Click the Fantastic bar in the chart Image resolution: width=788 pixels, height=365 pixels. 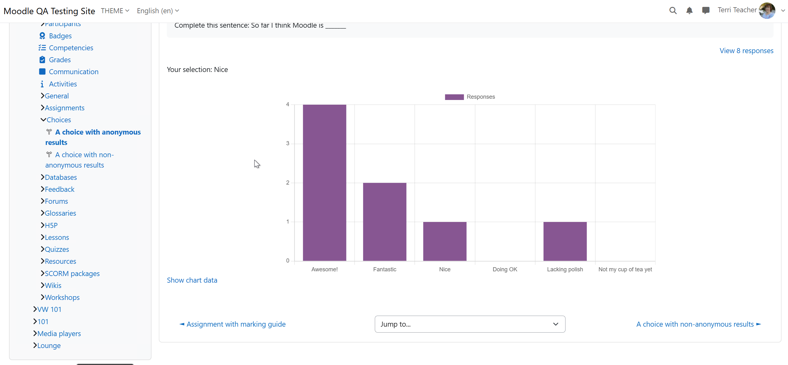(385, 222)
